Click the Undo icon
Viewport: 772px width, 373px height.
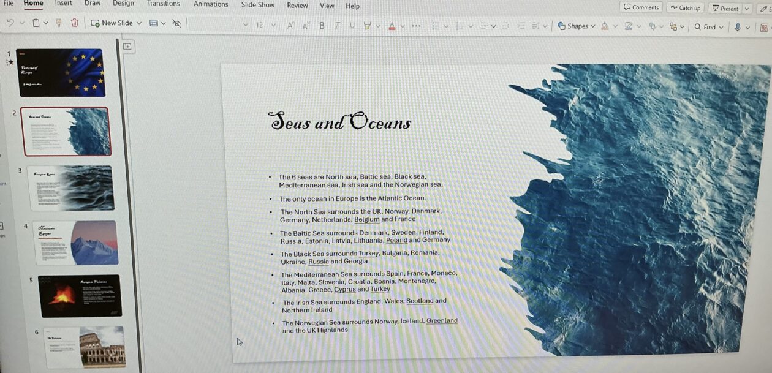pyautogui.click(x=10, y=23)
